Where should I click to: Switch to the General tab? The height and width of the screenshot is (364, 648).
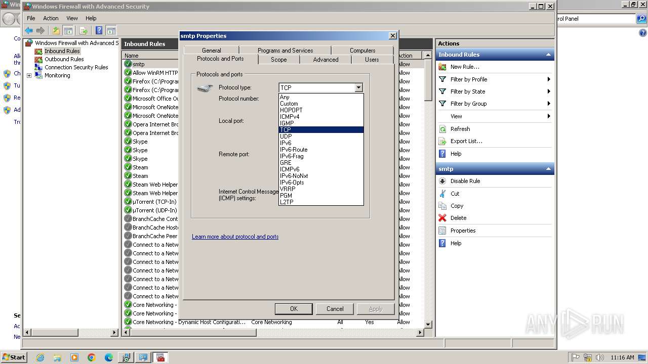coord(211,51)
